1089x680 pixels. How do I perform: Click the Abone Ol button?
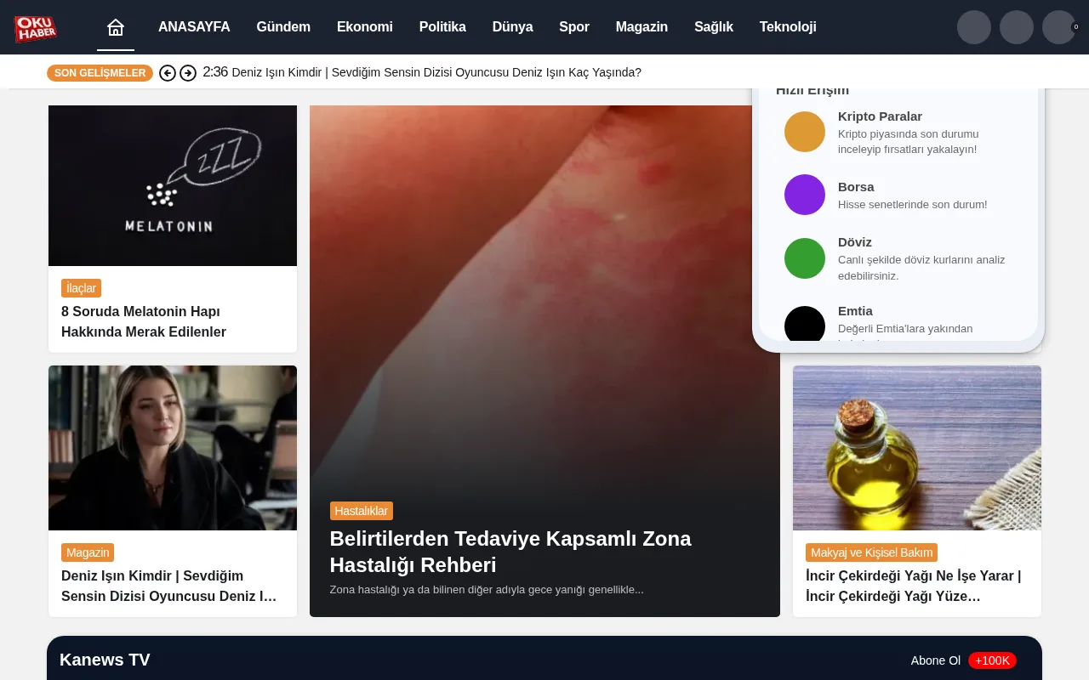[935, 660]
